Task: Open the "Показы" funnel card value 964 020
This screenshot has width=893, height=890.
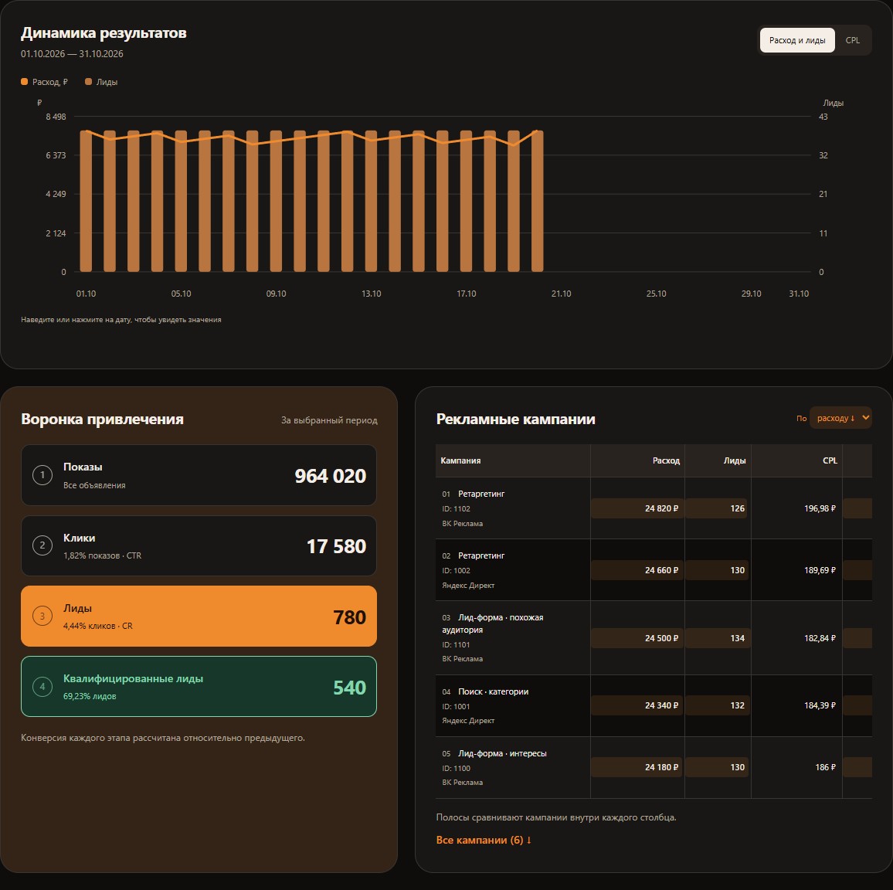Action: click(x=331, y=476)
